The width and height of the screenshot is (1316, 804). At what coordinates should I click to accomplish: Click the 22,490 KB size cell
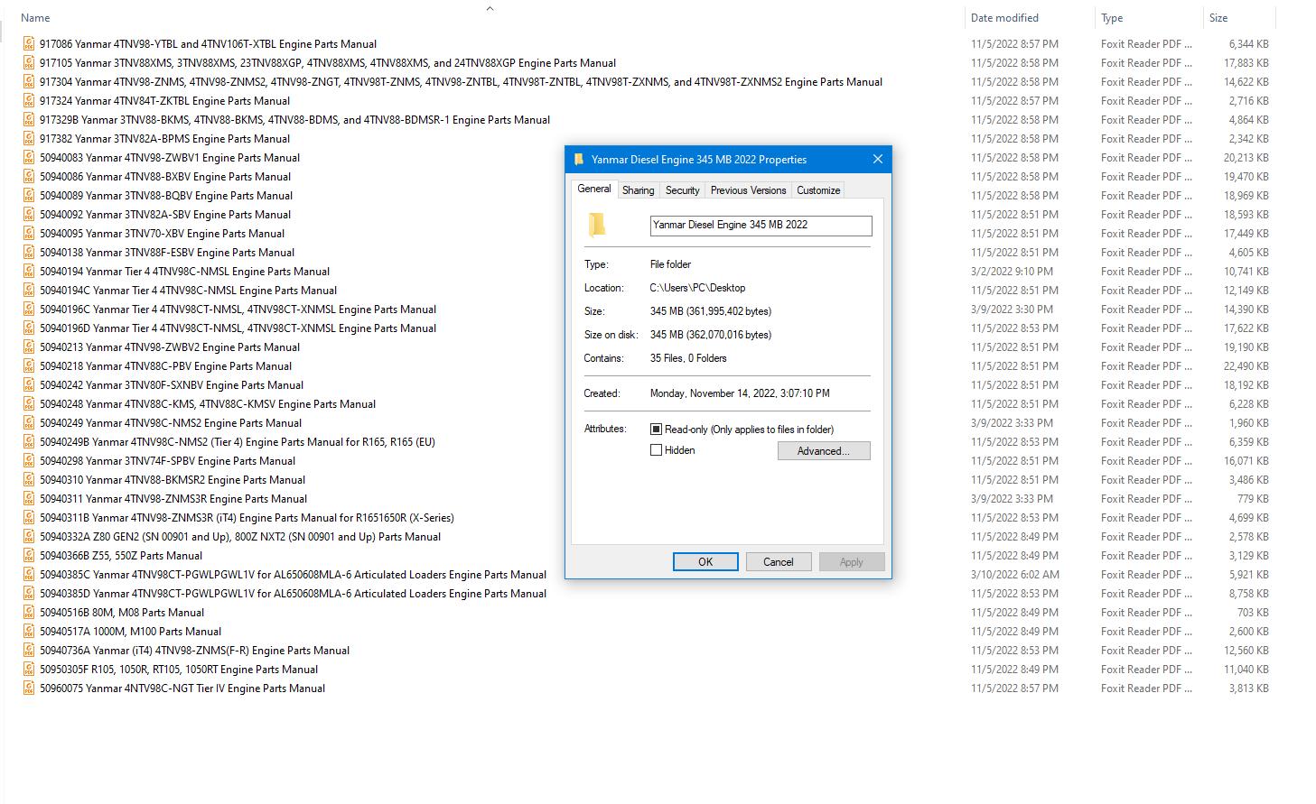pyautogui.click(x=1246, y=365)
